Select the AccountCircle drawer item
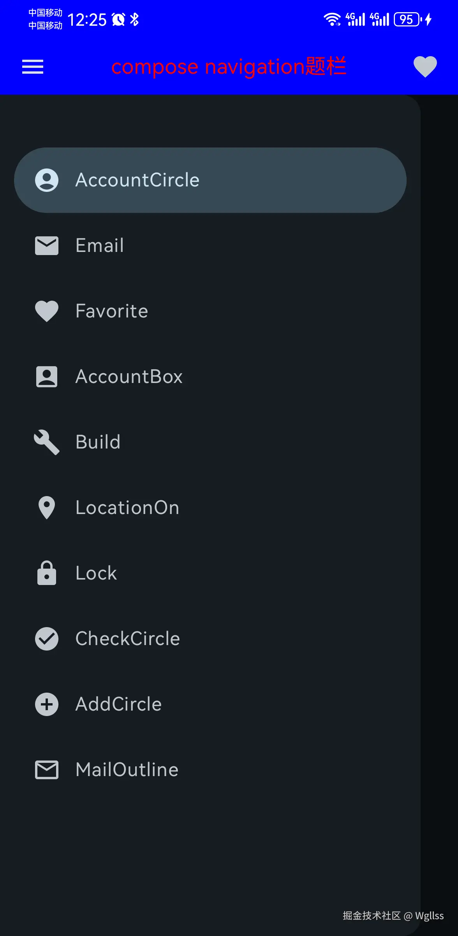The height and width of the screenshot is (936, 458). pos(210,180)
